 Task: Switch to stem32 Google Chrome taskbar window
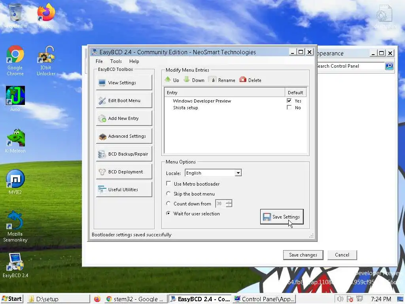tap(135, 299)
